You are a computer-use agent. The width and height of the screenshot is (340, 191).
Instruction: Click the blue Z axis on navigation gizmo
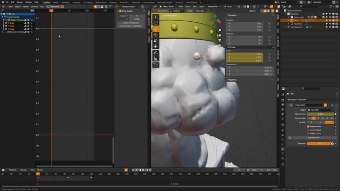click(x=215, y=16)
